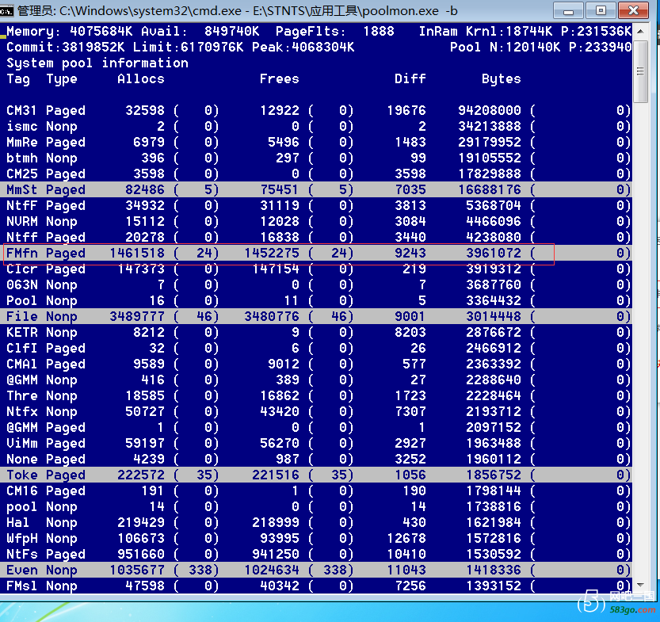The width and height of the screenshot is (660, 622).
Task: Click the NtFs tag entry
Action: [22, 554]
